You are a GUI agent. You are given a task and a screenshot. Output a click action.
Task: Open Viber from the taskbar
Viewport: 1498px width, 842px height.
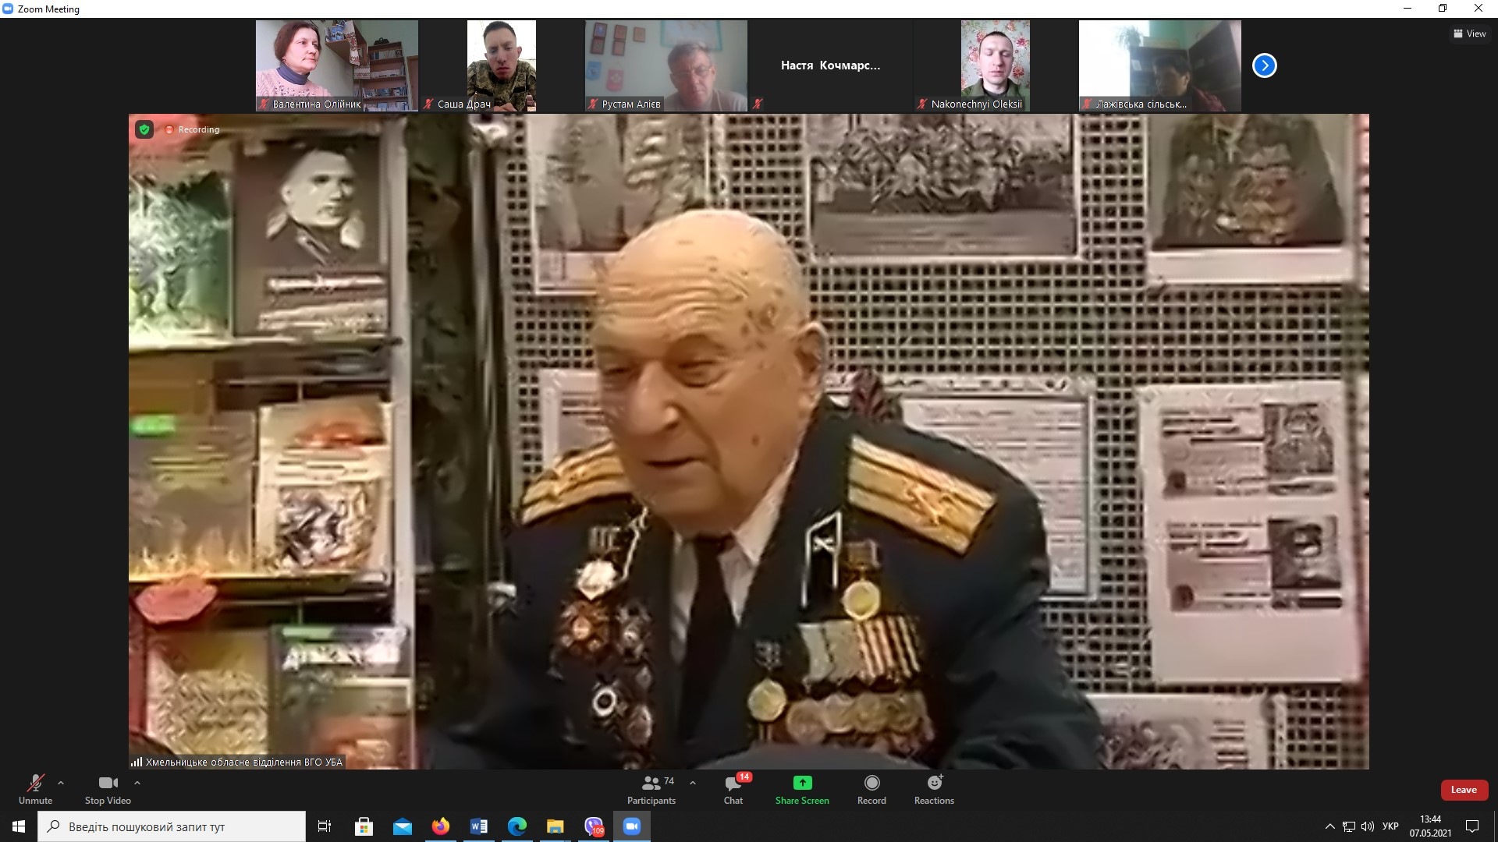[594, 826]
